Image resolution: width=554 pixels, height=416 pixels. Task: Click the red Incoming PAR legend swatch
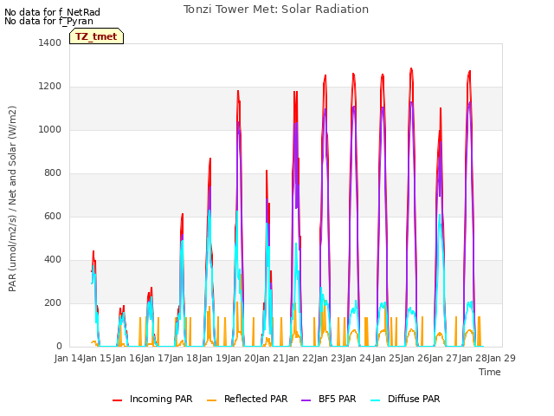coord(118,400)
